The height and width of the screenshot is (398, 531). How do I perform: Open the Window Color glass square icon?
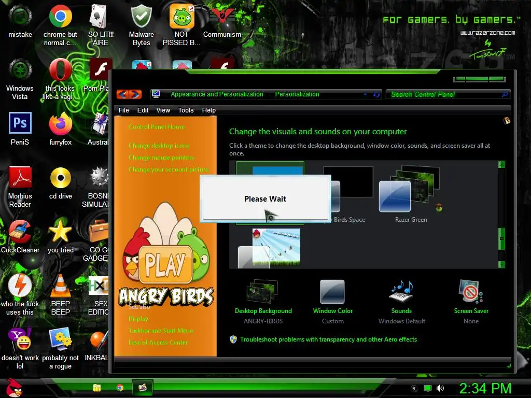point(332,291)
